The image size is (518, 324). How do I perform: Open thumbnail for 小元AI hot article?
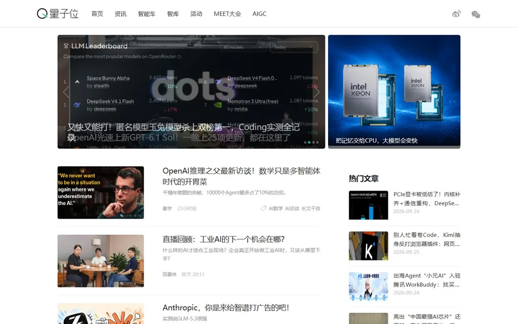pos(369,286)
